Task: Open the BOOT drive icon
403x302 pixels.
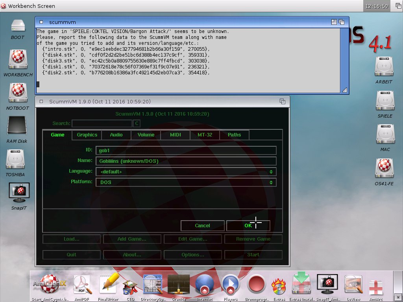Action: point(18,26)
